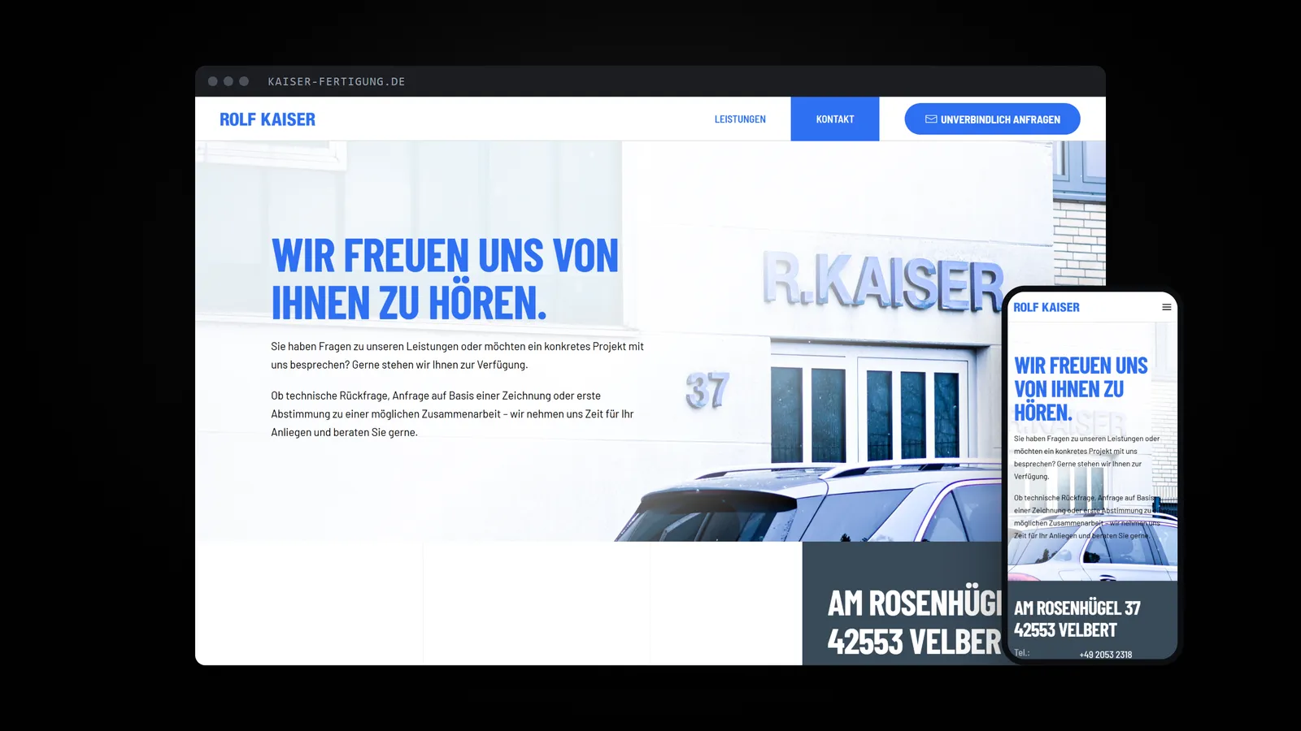The height and width of the screenshot is (731, 1301).
Task: Click the paragraph starting 'Sie haben Fragen zu unseren' on desktop
Action: pyautogui.click(x=457, y=356)
